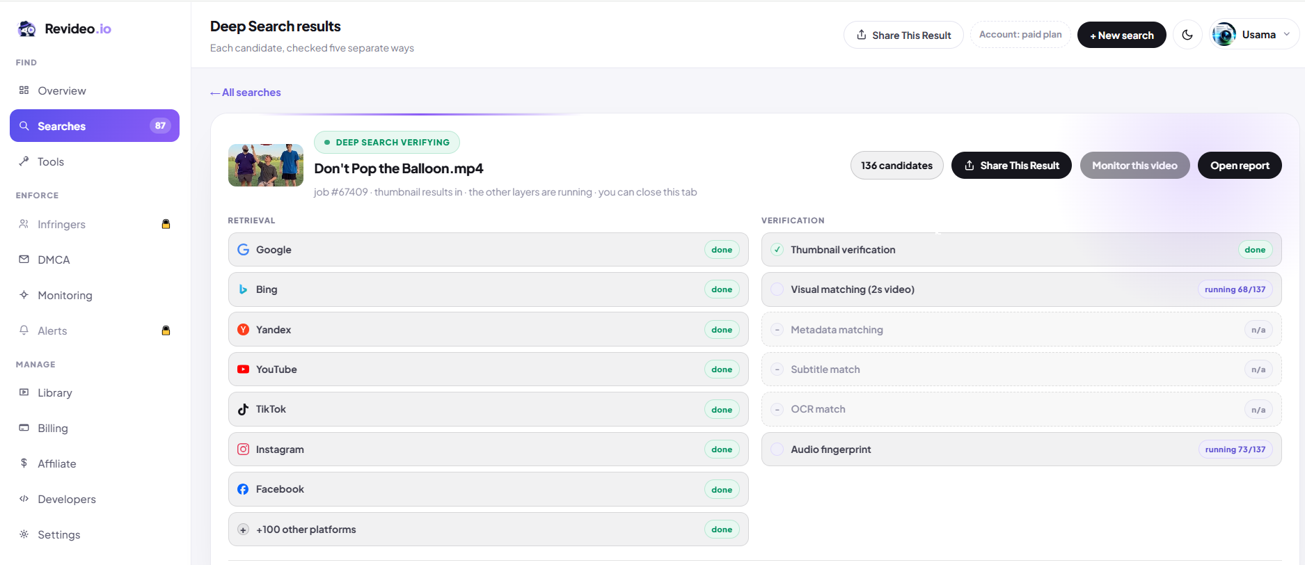The image size is (1305, 565).
Task: Click the running 68/137 progress badge
Action: pos(1235,289)
